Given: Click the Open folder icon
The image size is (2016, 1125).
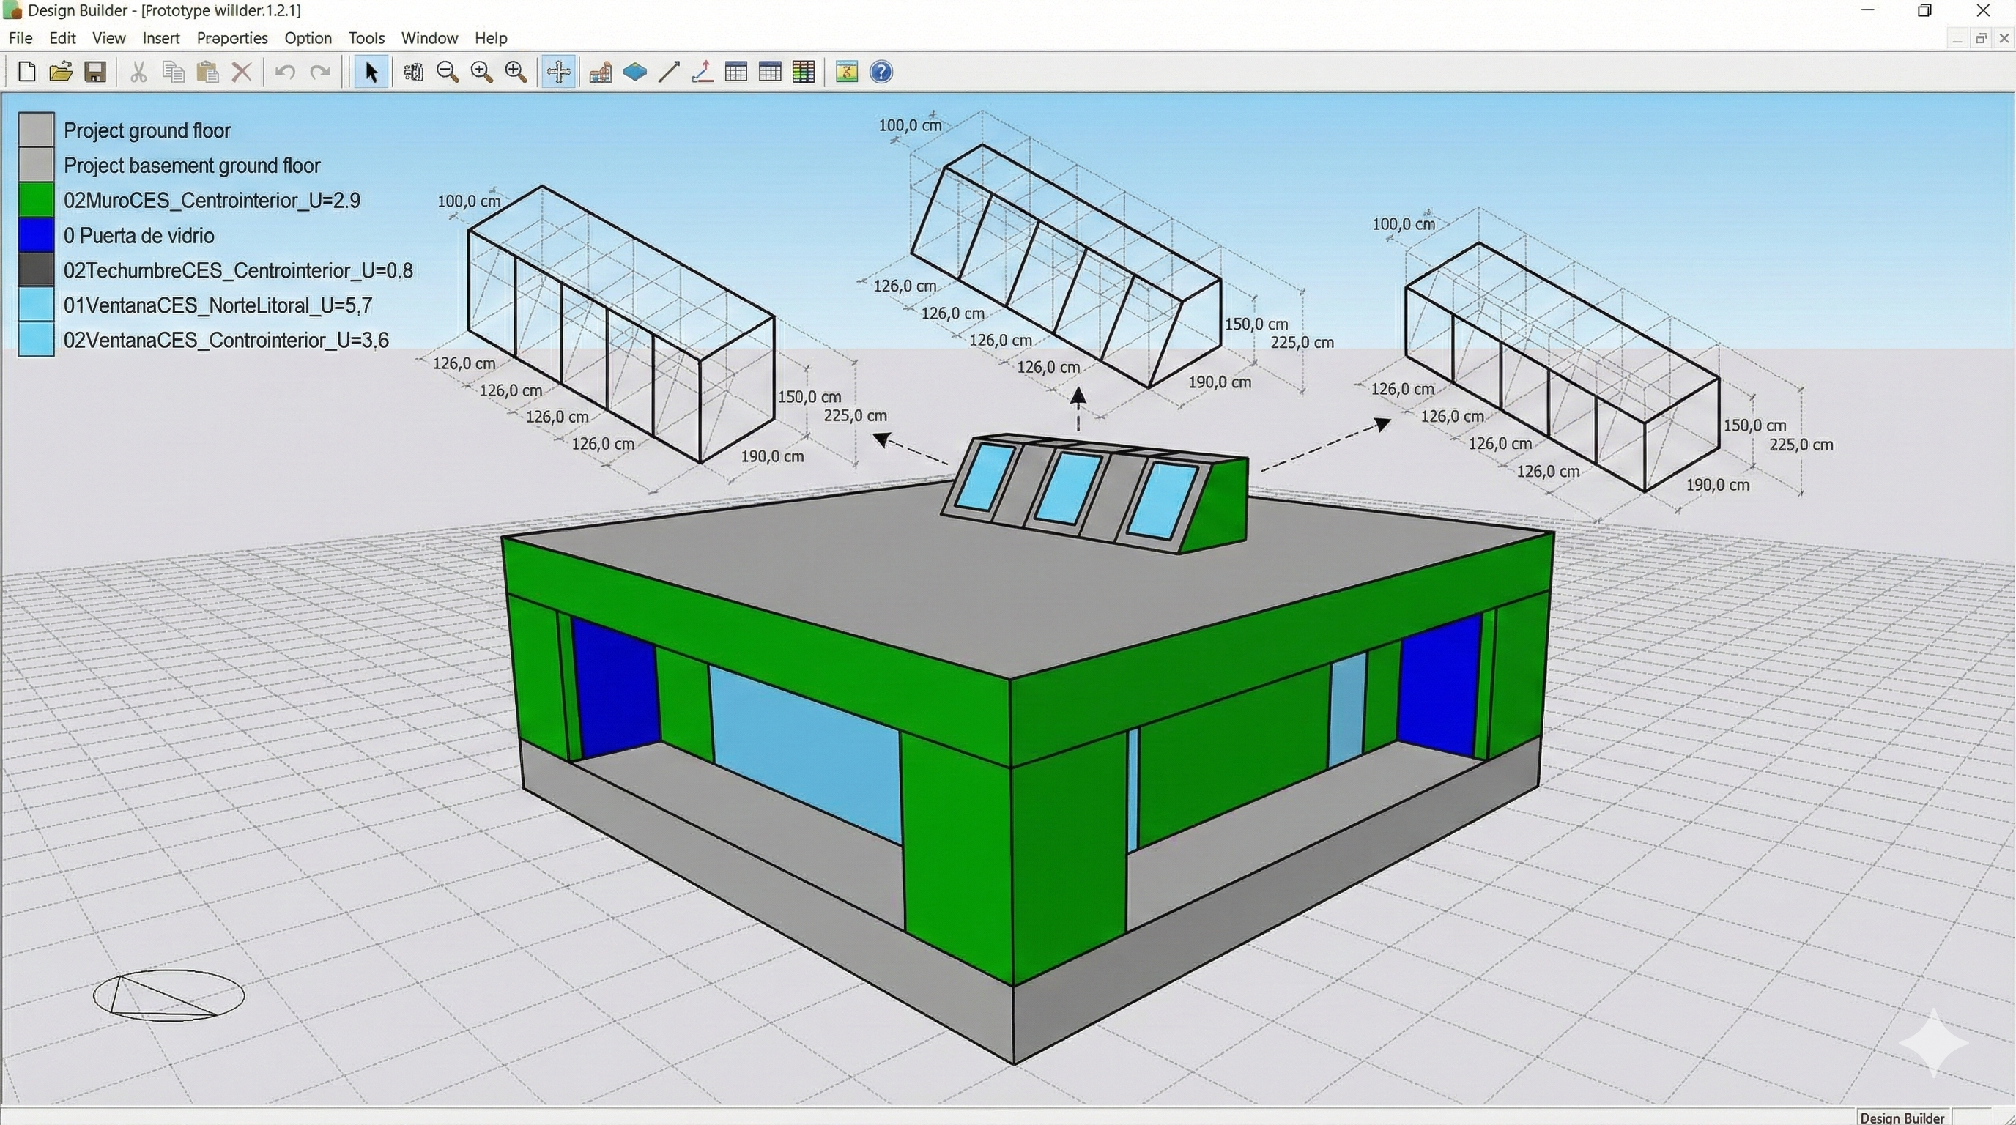Looking at the screenshot, I should coord(60,72).
